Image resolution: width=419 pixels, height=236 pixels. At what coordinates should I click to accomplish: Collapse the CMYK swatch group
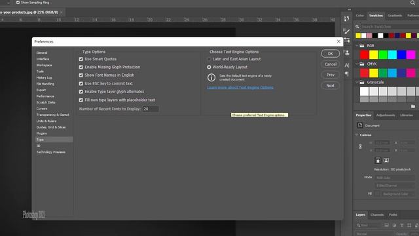357,64
